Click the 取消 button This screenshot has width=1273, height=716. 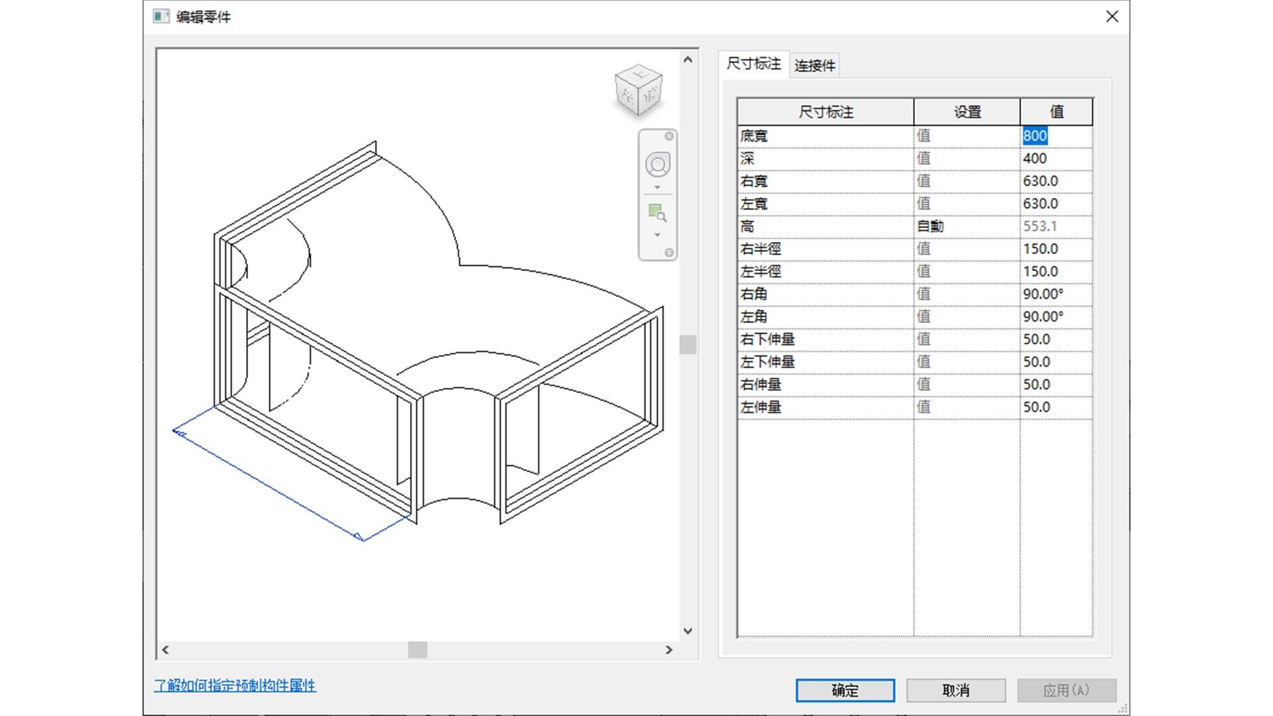955,690
